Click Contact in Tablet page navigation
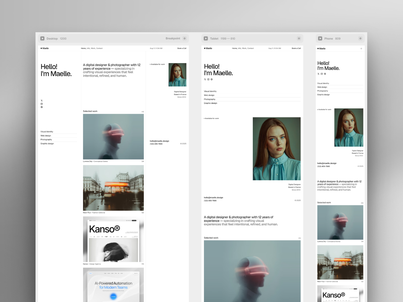403x302 pixels. tap(250, 48)
